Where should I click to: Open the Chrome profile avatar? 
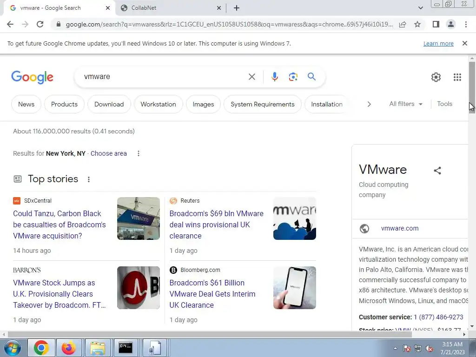coord(451,24)
